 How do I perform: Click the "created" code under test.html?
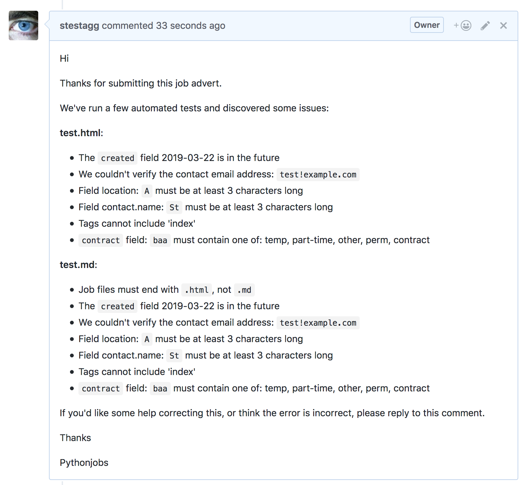[x=117, y=158]
